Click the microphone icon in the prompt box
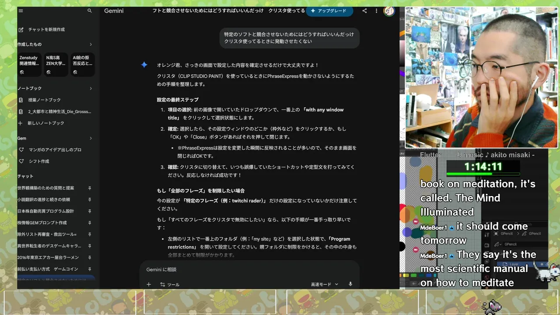The image size is (560, 315). pyautogui.click(x=350, y=284)
